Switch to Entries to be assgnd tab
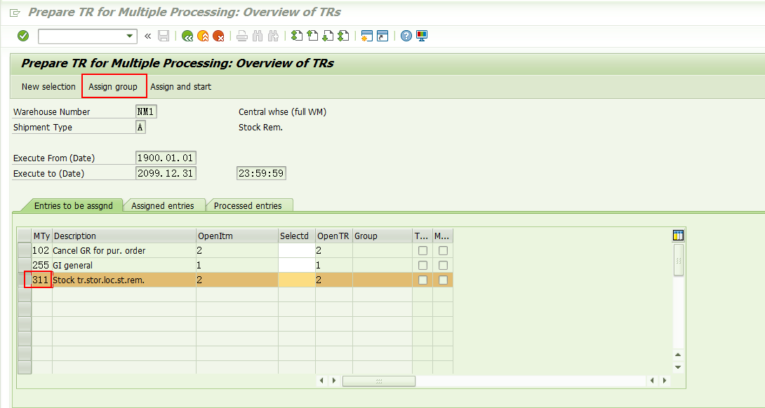Screen dimensions: 765x408 point(73,205)
